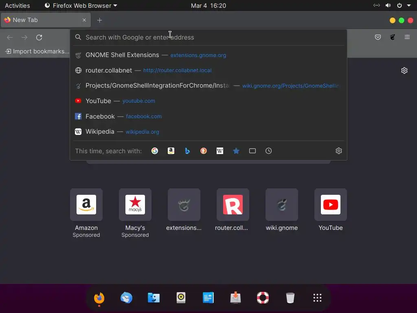
Task: Search open Tabs using the rectangle icon
Action: coord(252,151)
